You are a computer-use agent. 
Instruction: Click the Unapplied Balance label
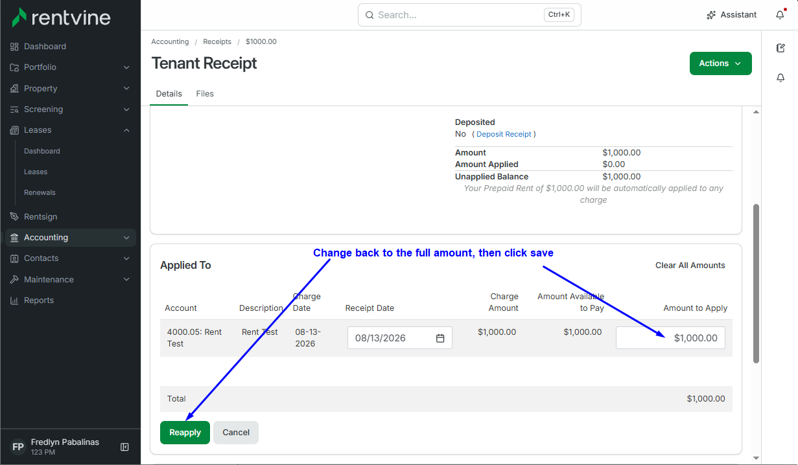click(491, 177)
